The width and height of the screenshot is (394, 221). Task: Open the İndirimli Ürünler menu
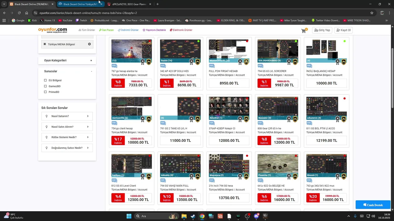pos(128,30)
